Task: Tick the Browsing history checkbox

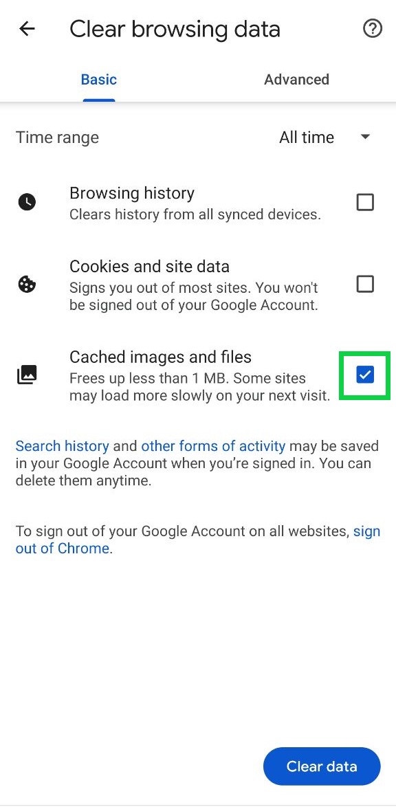Action: tap(365, 203)
